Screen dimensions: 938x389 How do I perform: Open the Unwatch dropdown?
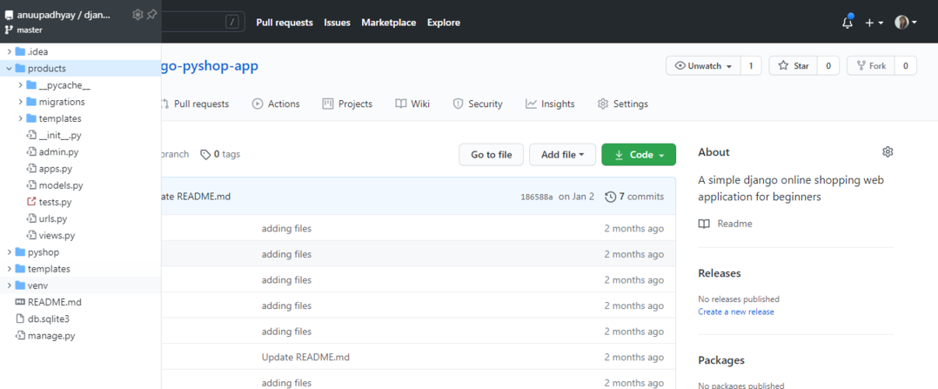[x=703, y=66]
